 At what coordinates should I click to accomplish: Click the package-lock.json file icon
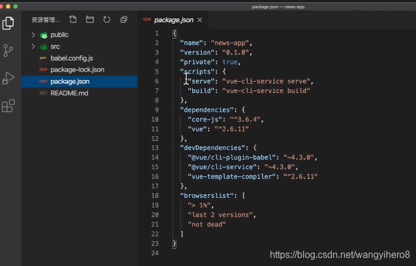pos(43,70)
